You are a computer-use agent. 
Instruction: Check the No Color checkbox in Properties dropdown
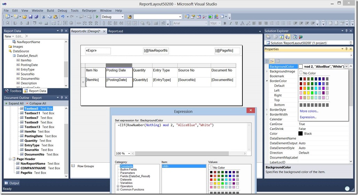click(301, 73)
